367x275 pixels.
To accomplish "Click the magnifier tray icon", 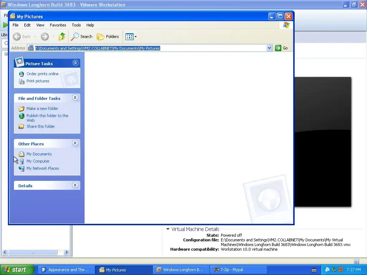I will 340,270.
